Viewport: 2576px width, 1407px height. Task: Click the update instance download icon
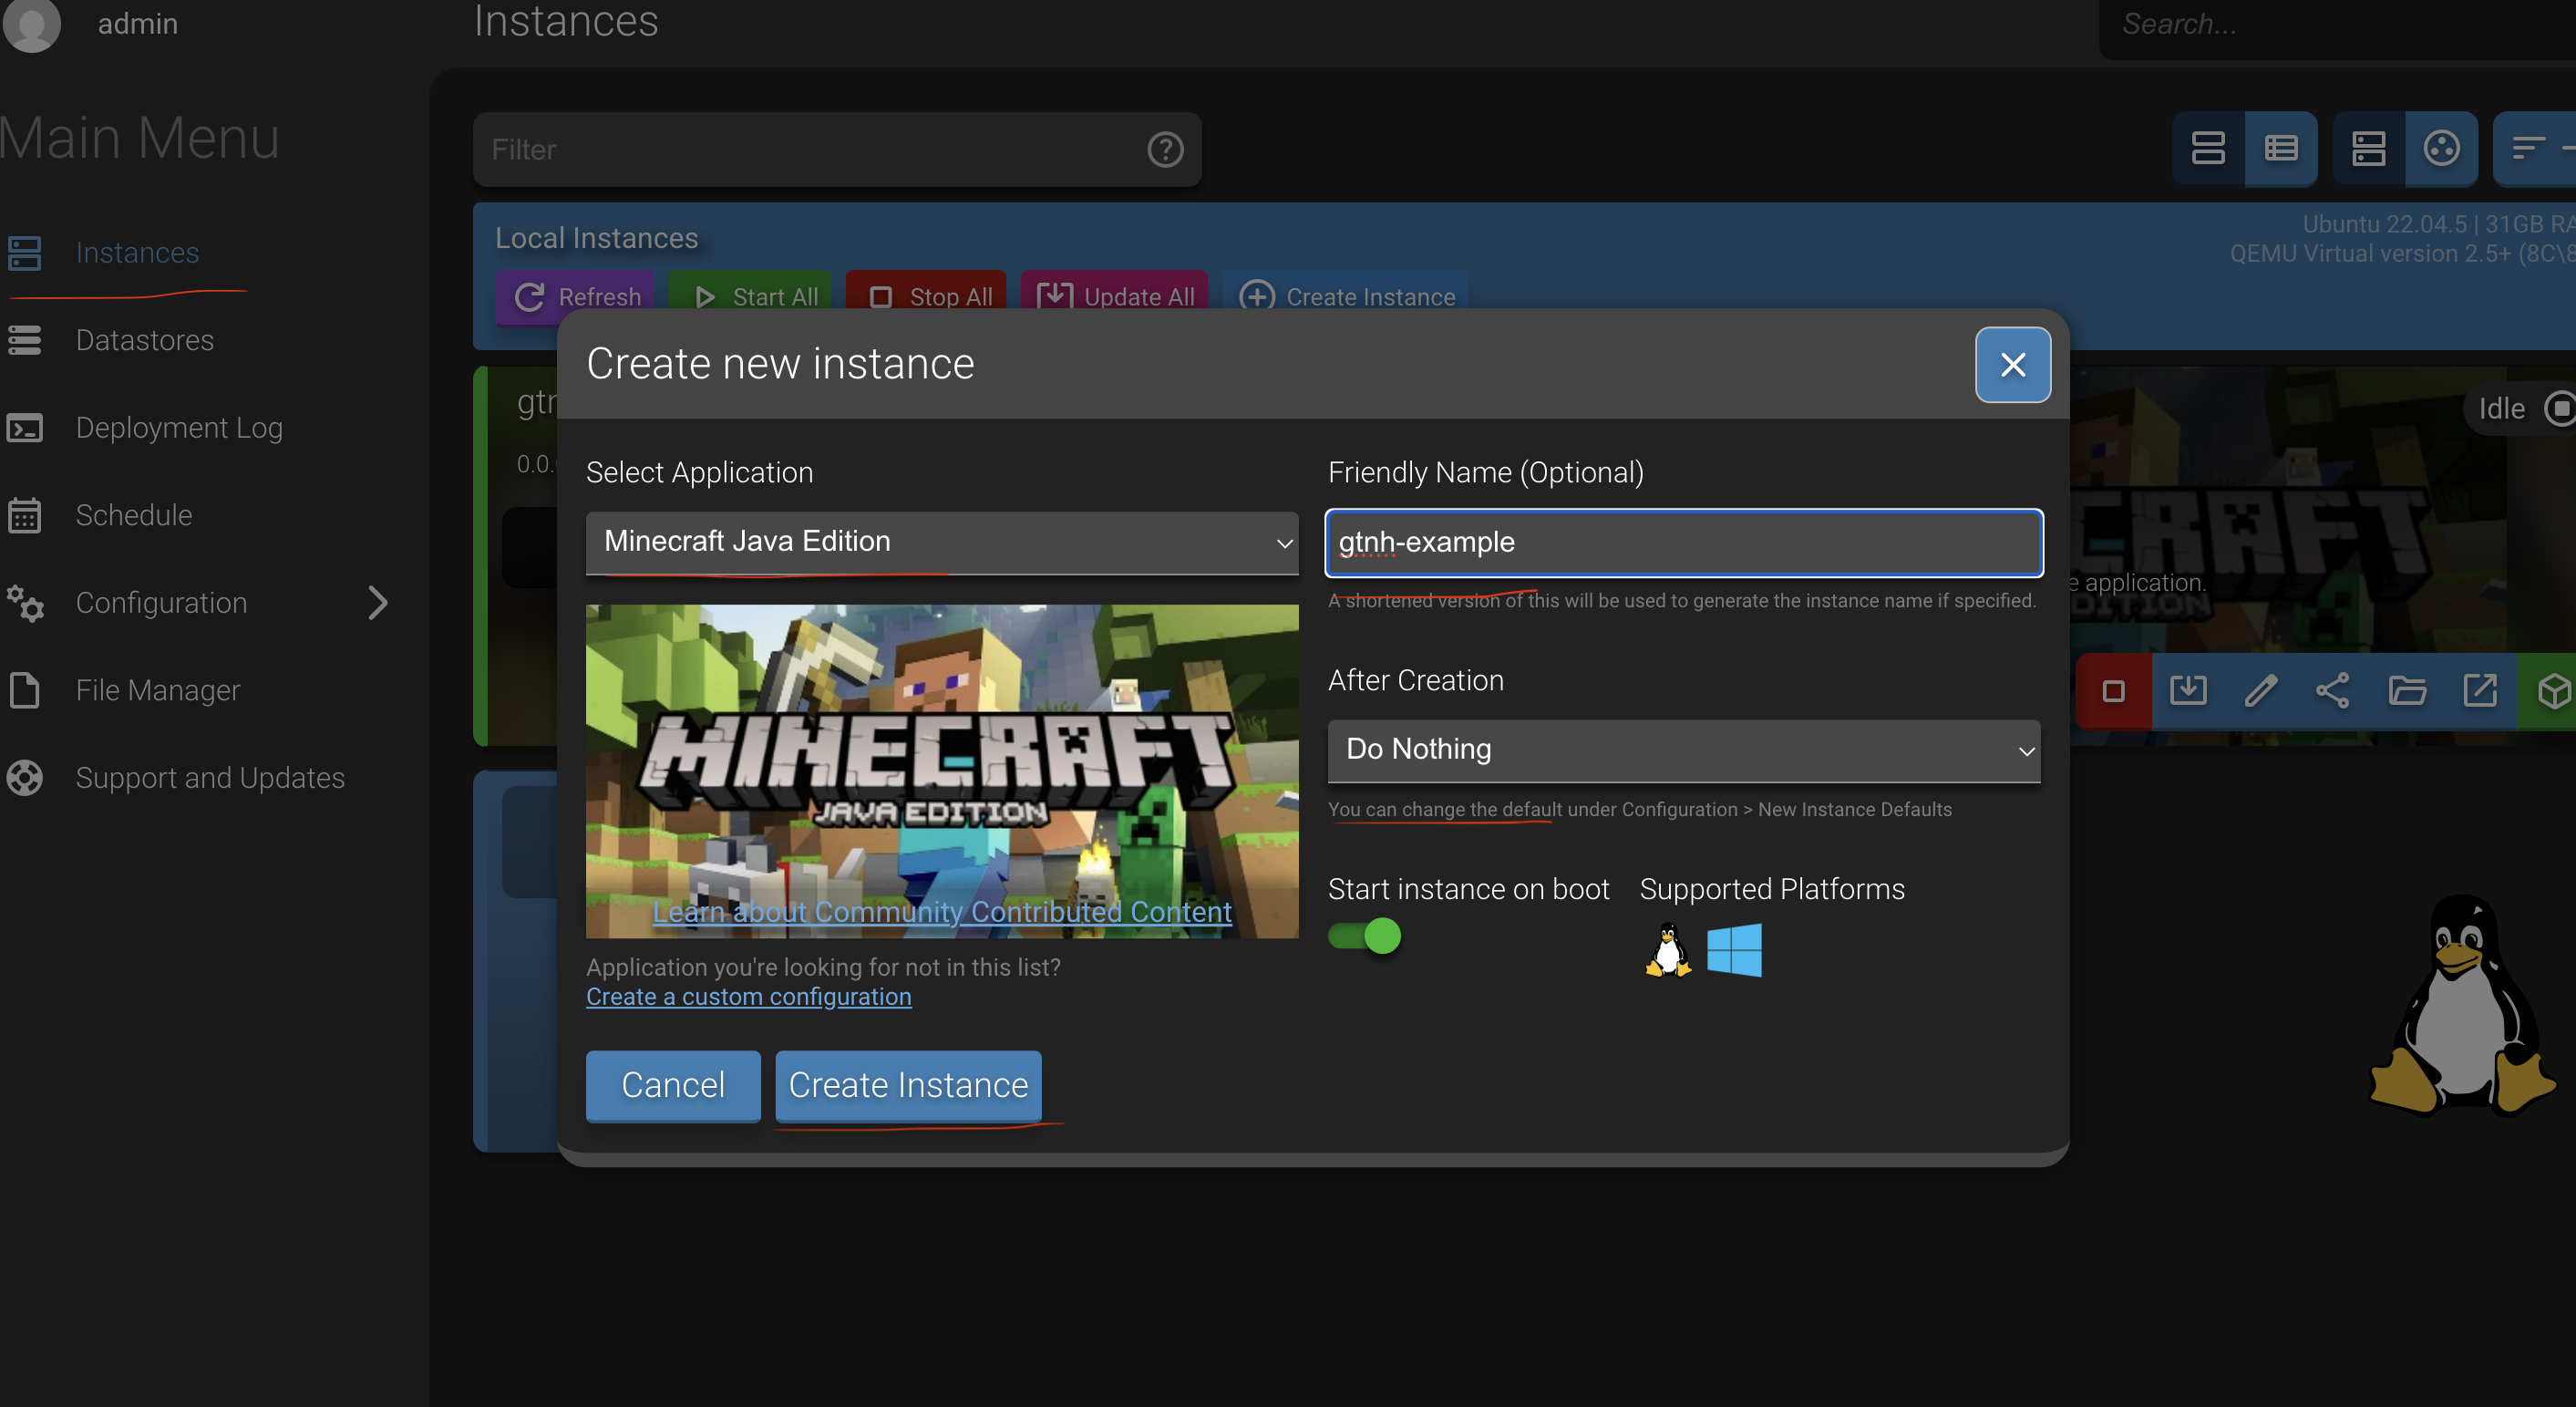click(2187, 691)
